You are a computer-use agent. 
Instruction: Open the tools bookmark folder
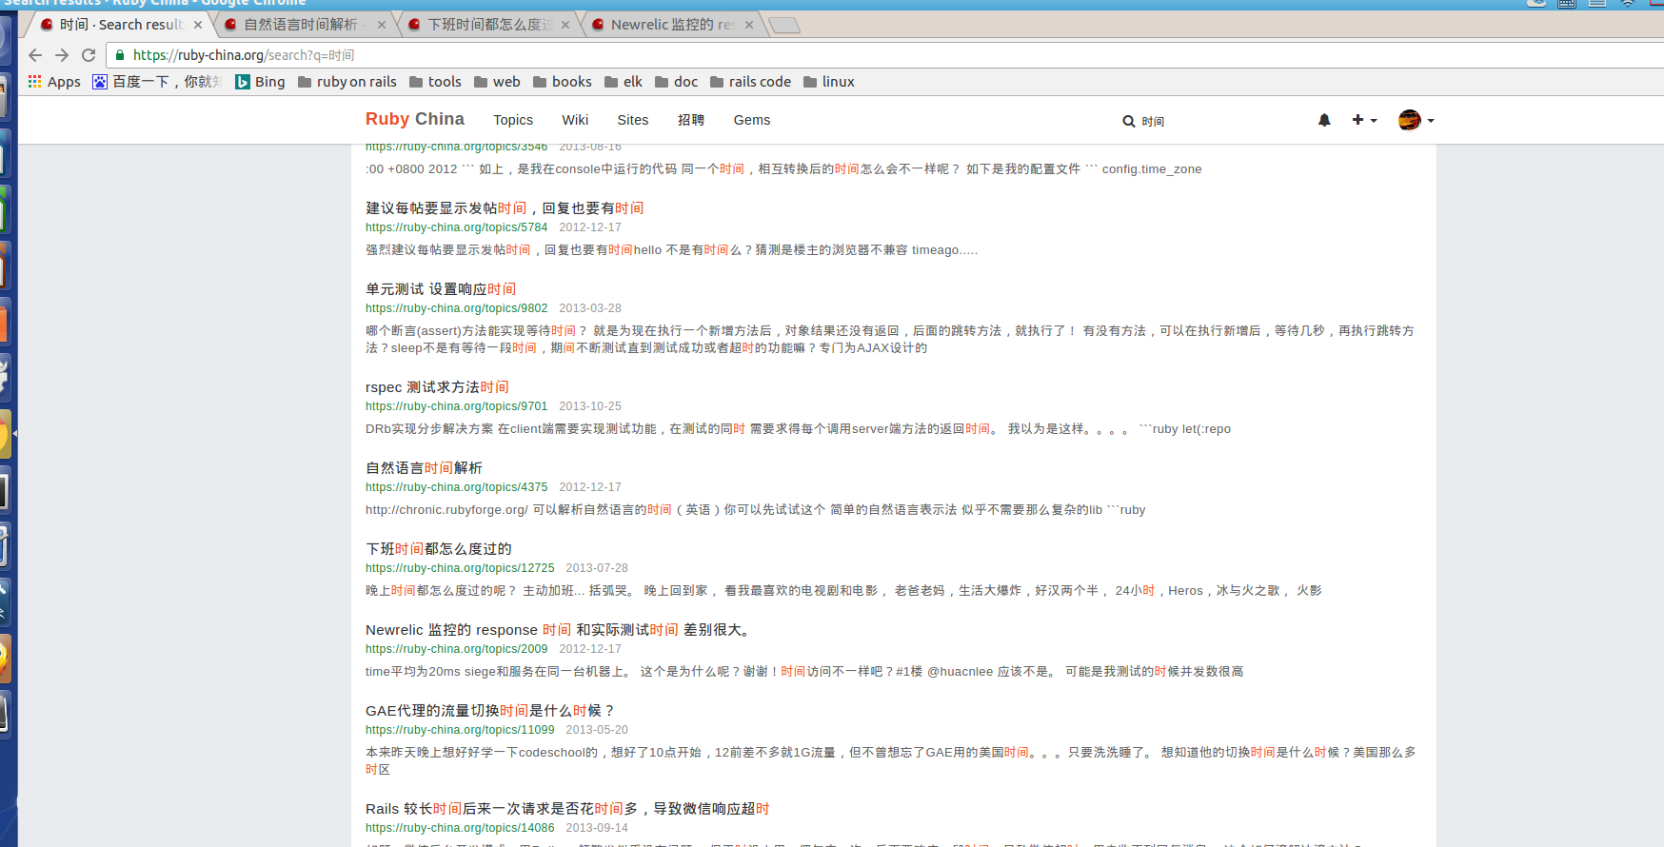tap(435, 82)
